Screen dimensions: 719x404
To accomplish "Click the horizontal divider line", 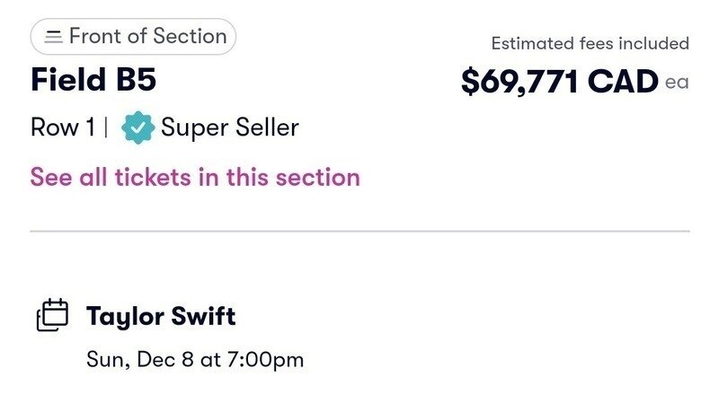I will tap(359, 232).
